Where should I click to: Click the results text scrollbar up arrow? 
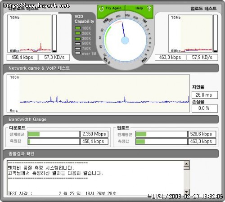186,164
